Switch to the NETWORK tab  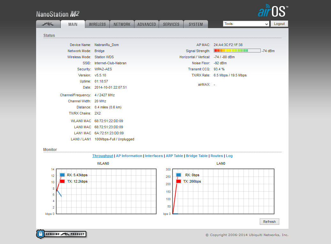[122, 24]
